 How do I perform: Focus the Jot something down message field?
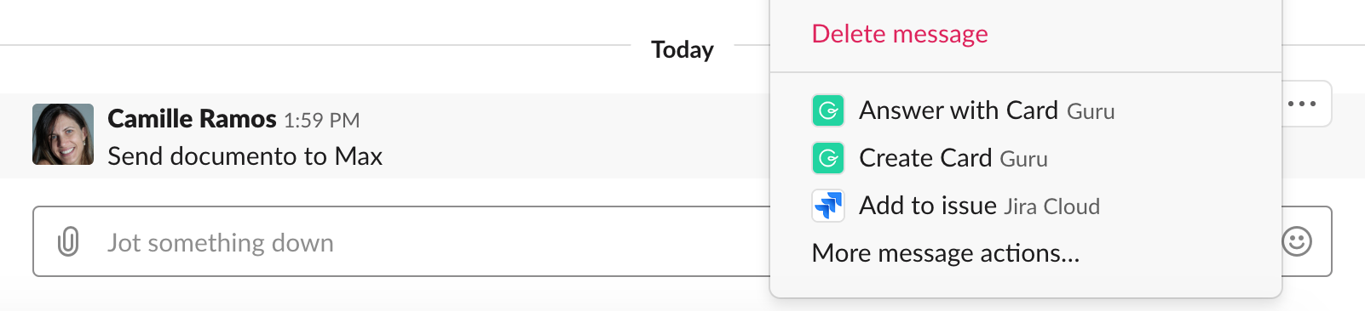(401, 241)
